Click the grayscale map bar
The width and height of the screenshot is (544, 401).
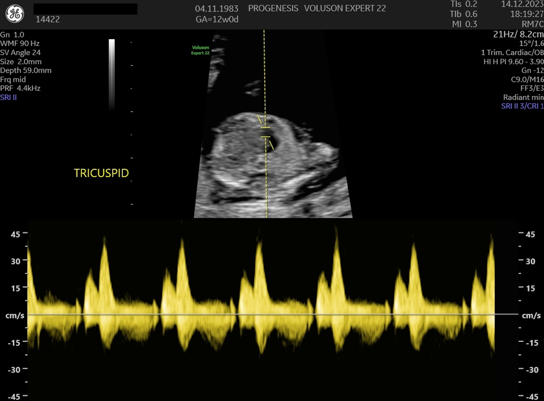(112, 74)
